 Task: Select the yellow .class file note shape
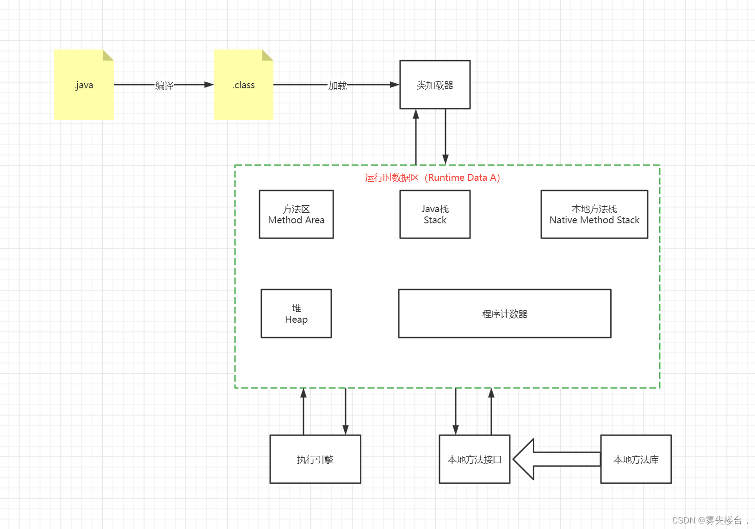(243, 85)
